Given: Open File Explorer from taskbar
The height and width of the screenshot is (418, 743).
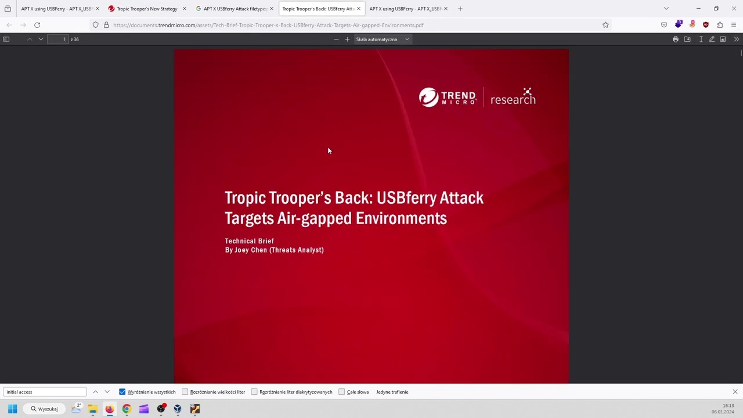Looking at the screenshot, I should point(92,409).
